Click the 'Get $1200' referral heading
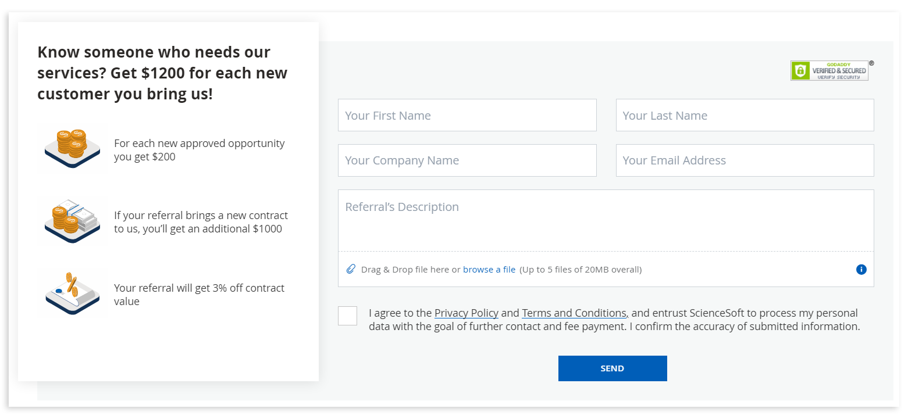This screenshot has height=419, width=908. click(x=162, y=73)
